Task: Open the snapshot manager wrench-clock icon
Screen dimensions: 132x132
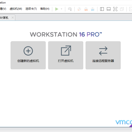Action: [92, 9]
